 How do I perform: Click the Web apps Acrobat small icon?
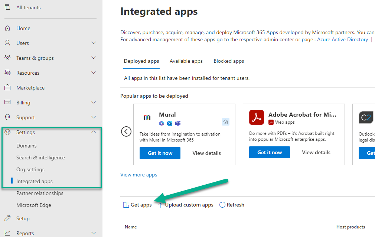[271, 122]
